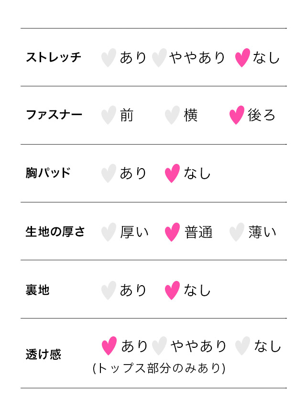Image resolution: width=306 pixels, height=408 pixels.
Task: Click the gray heart beside ファスナー 前
Action: click(x=109, y=115)
